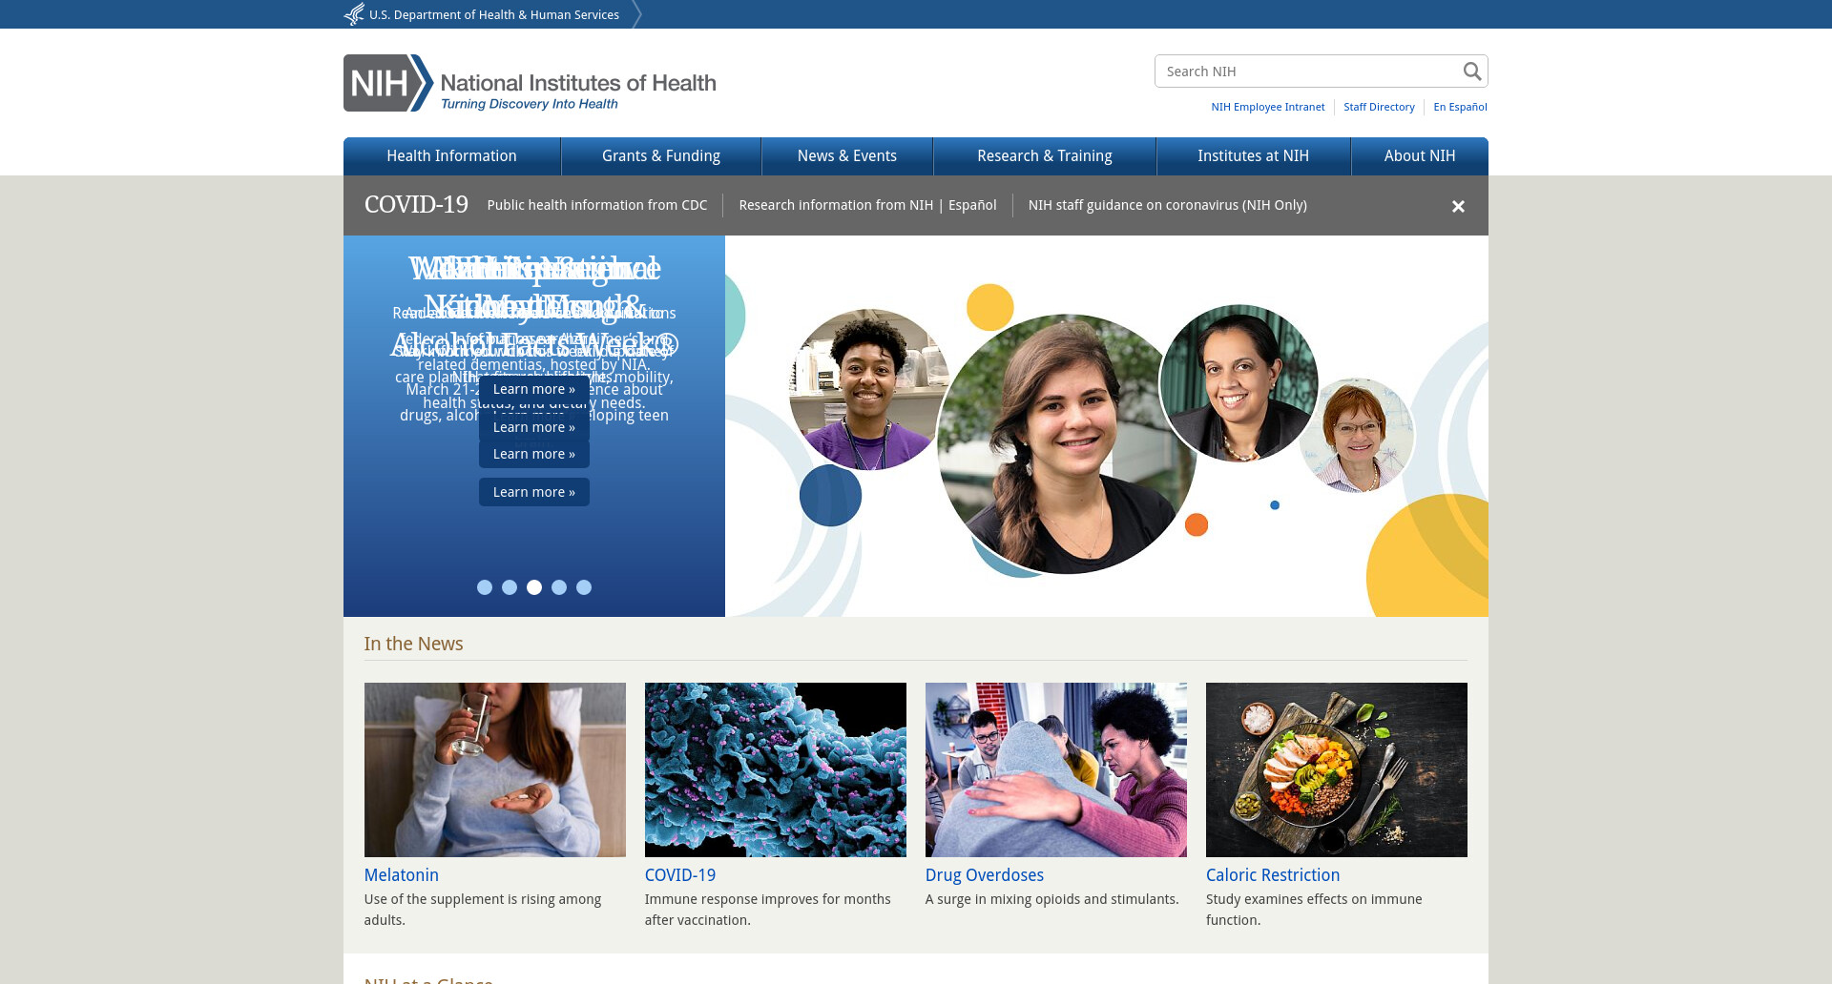The height and width of the screenshot is (984, 1832).
Task: Select the third carousel slide dot
Action: [534, 587]
